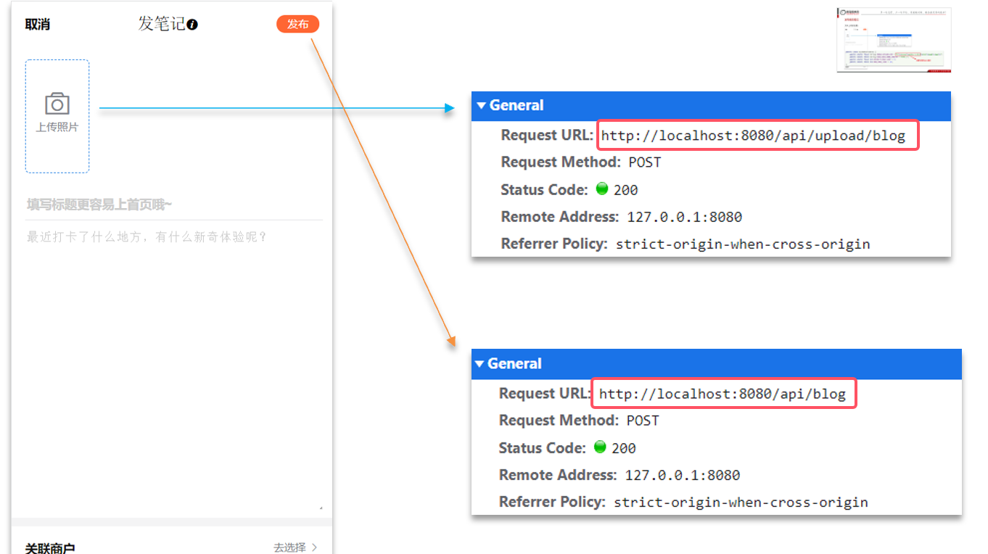
Task: Click lower panel Referrer Policy value
Action: point(741,502)
